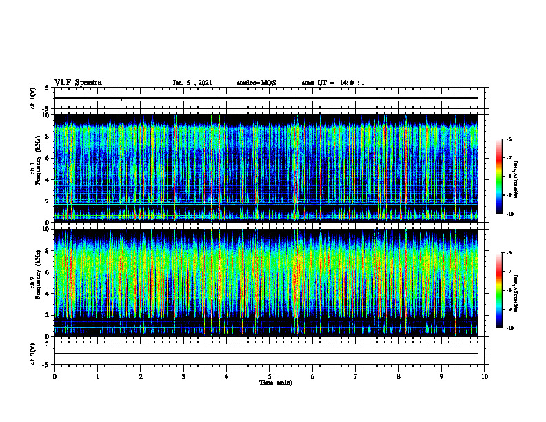The width and height of the screenshot is (546, 422).
Task: Click the ch.1 frequency tick label "6"
Action: [48, 158]
